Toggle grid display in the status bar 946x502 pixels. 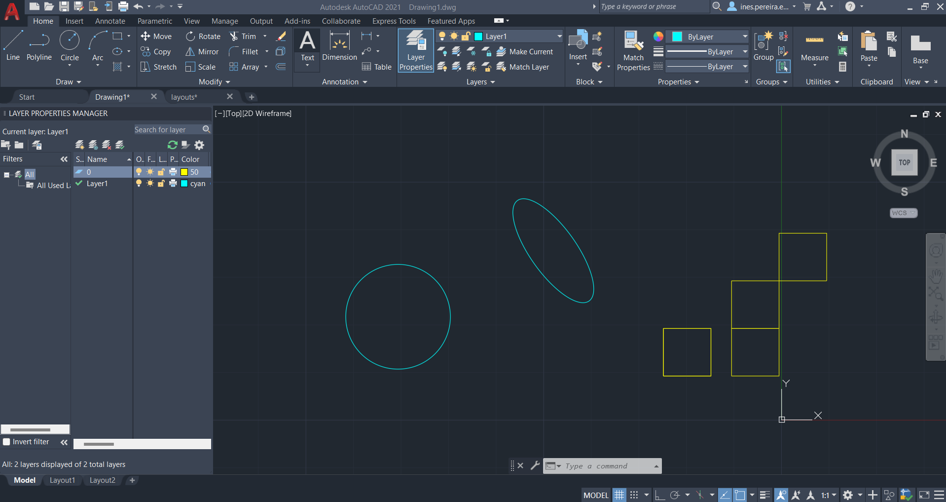pos(619,495)
